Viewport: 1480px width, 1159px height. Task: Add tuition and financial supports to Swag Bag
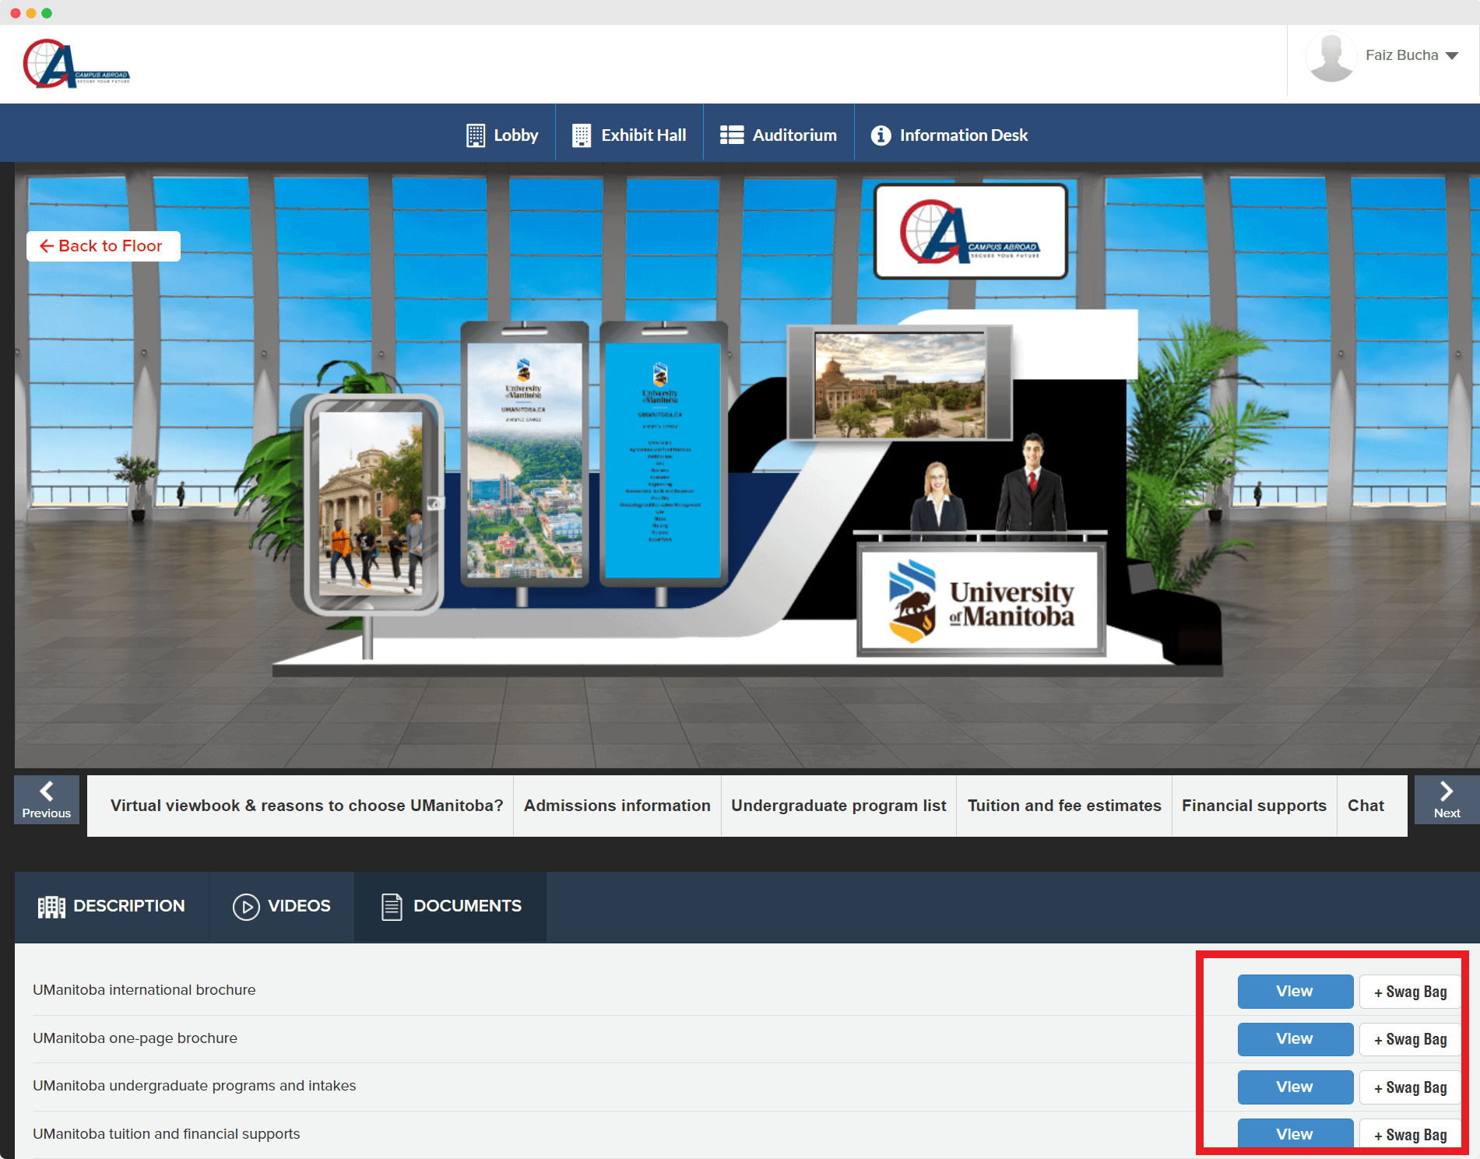pyautogui.click(x=1410, y=1134)
